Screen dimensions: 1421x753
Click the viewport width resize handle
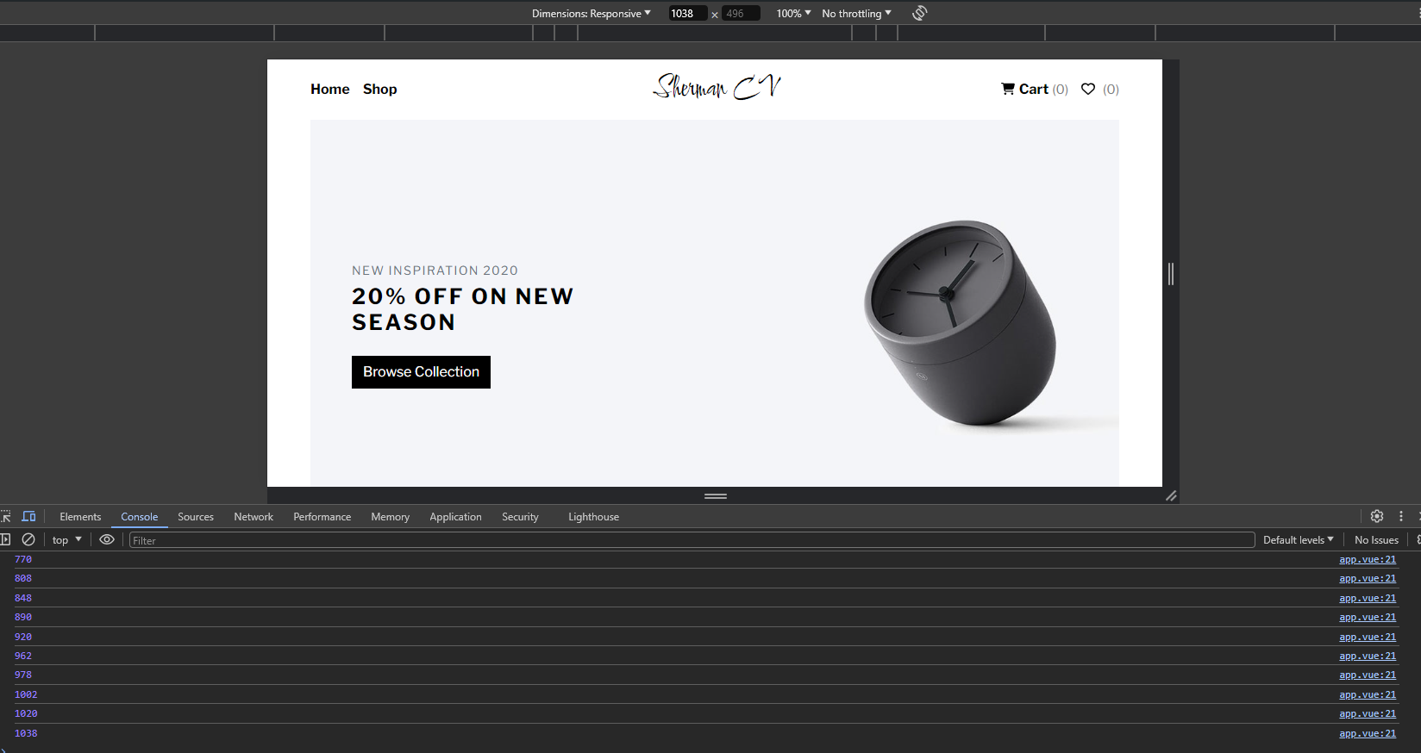tap(1171, 274)
